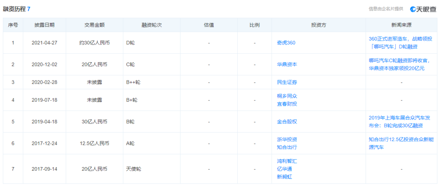The height and width of the screenshot is (187, 441).
Task: Click the 投资方 column header
Action: [x=318, y=25]
